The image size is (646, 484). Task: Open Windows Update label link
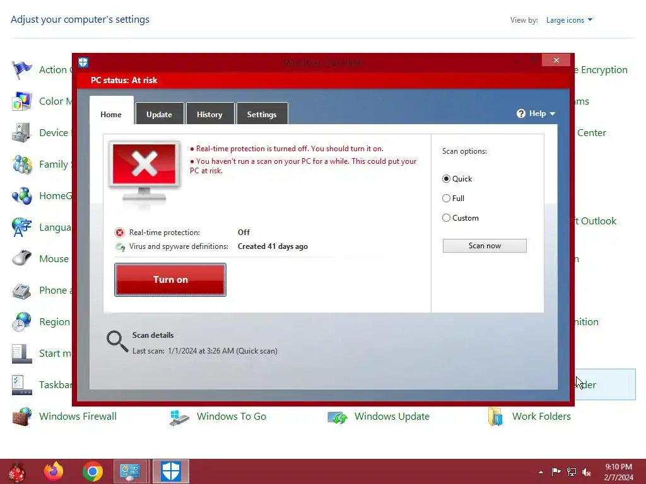[392, 417]
